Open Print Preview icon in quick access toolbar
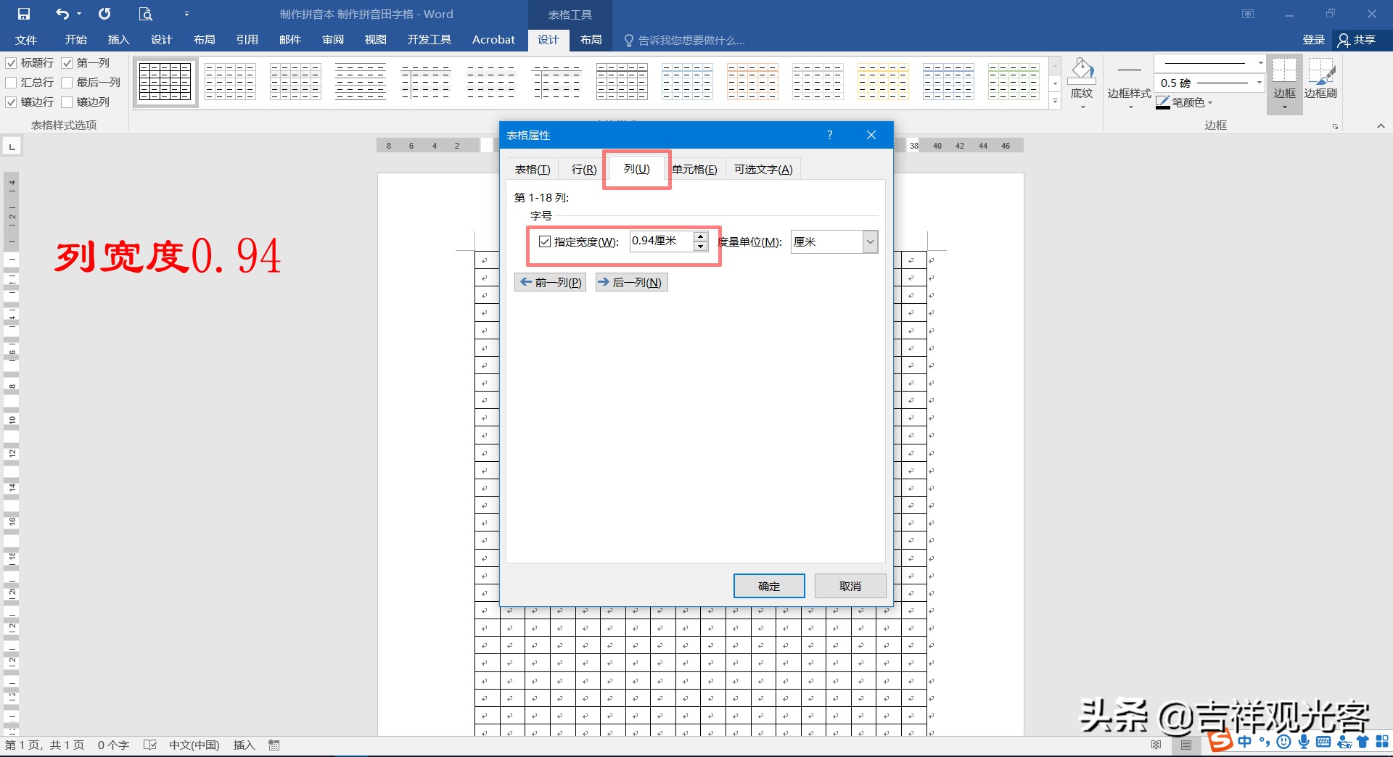This screenshot has height=757, width=1393. pos(145,14)
